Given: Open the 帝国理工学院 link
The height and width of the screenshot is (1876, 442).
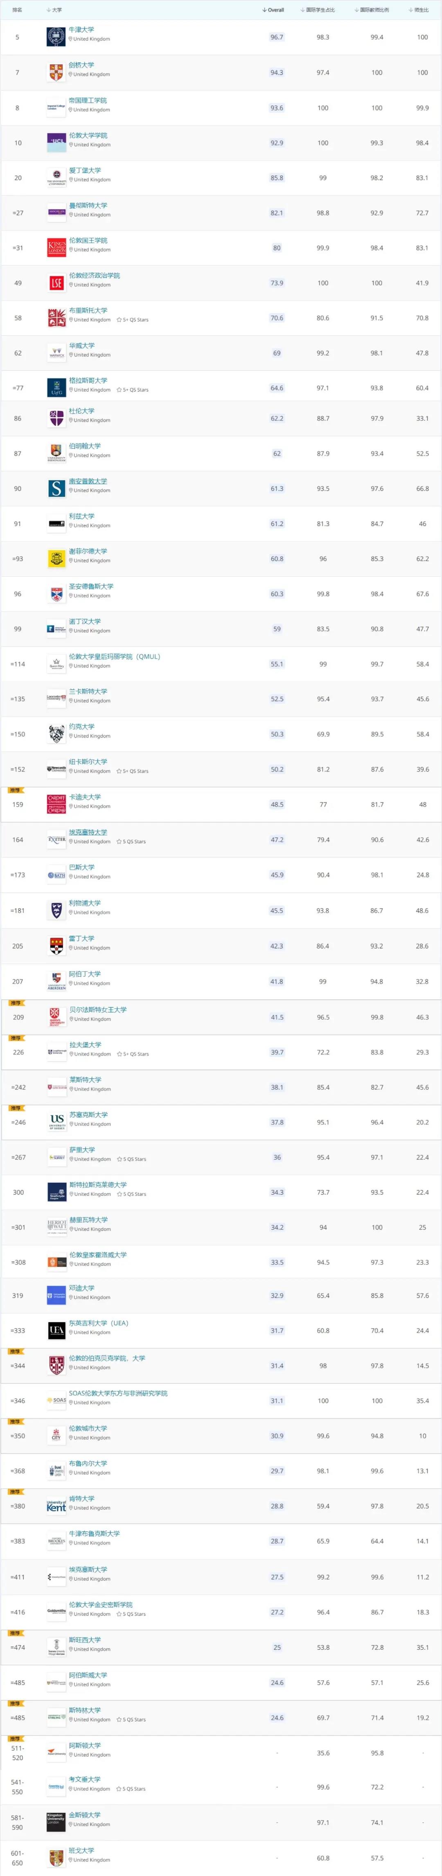Looking at the screenshot, I should (x=88, y=100).
